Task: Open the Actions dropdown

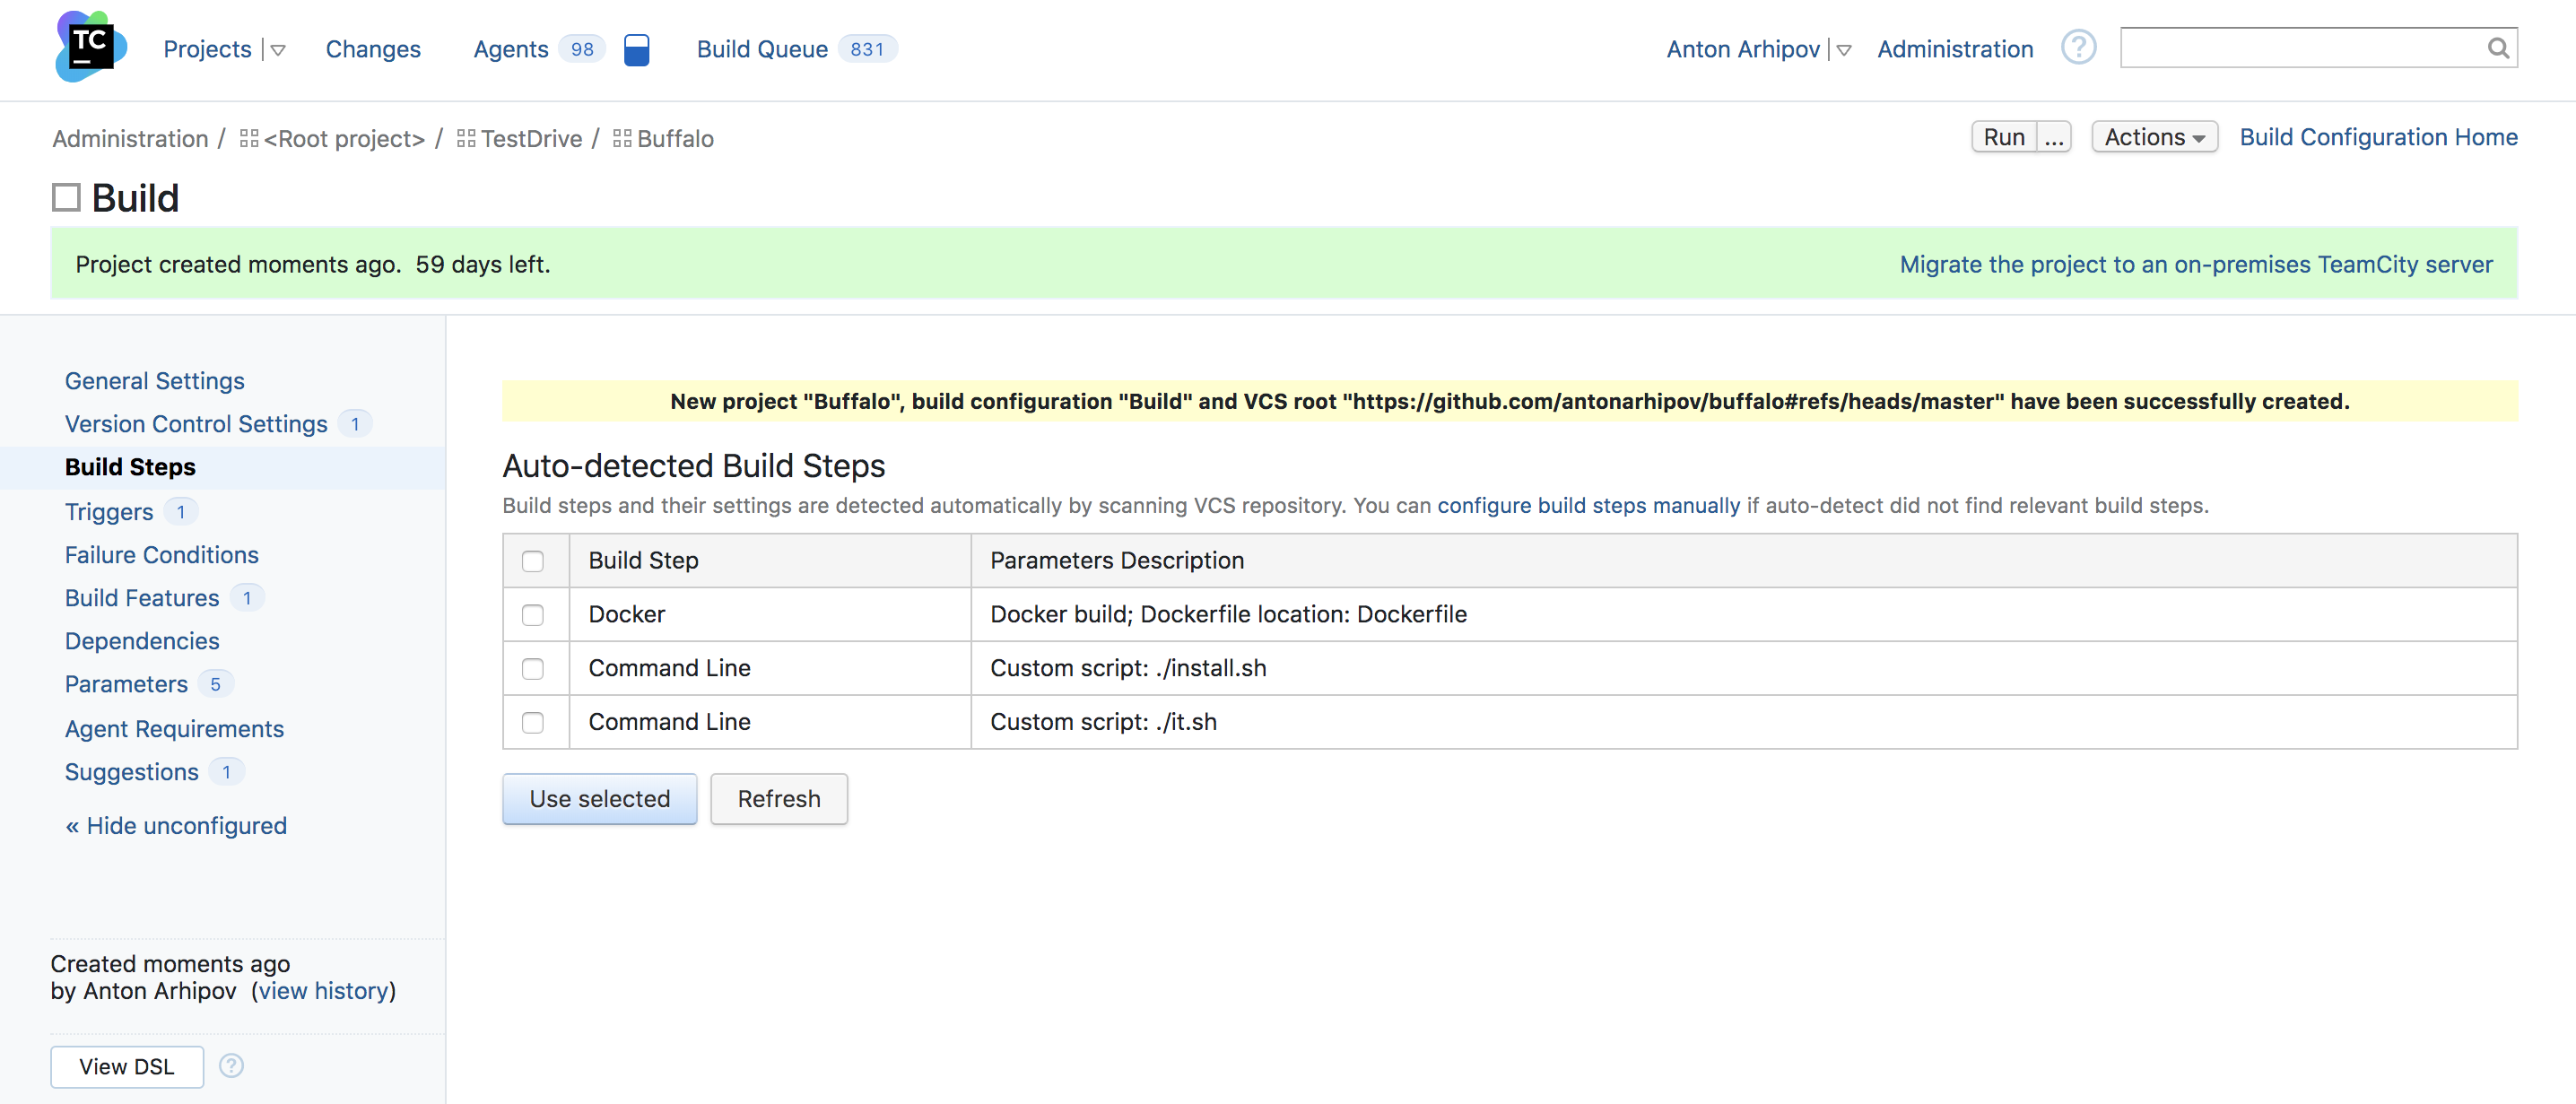Action: tap(2154, 137)
